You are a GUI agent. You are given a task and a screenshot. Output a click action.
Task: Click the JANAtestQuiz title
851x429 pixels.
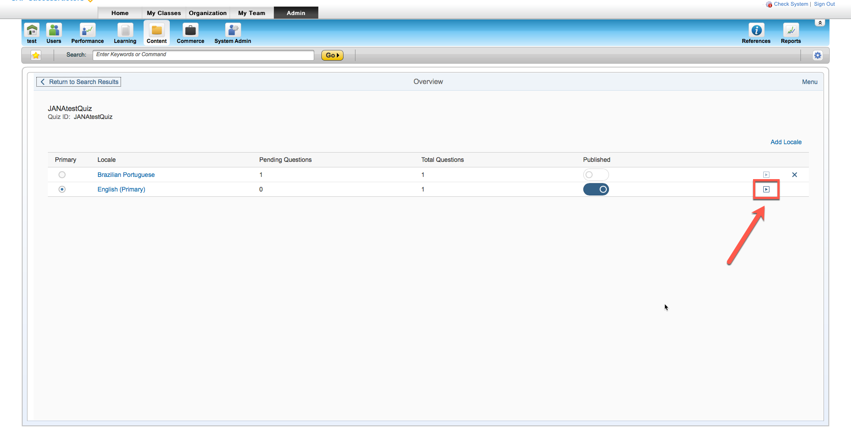(70, 108)
